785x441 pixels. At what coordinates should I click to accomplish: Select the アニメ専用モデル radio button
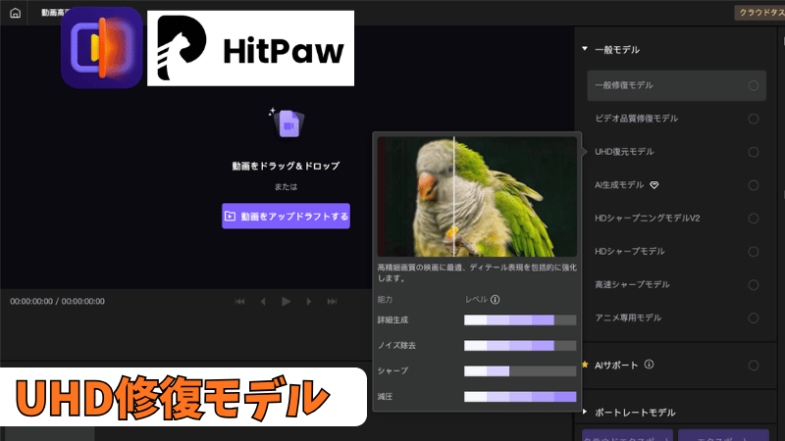753,318
